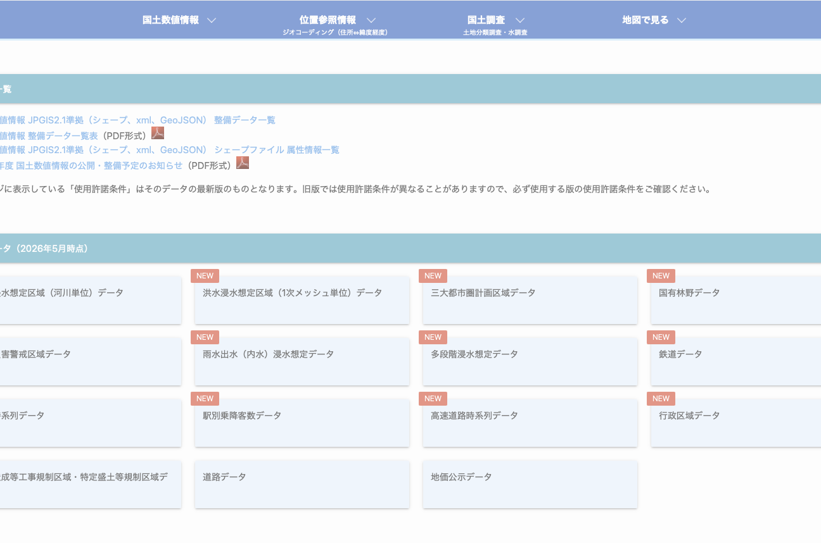821x543 pixels.
Task: Click the ジオコーディング subtitle under 位置参照情報
Action: (335, 32)
